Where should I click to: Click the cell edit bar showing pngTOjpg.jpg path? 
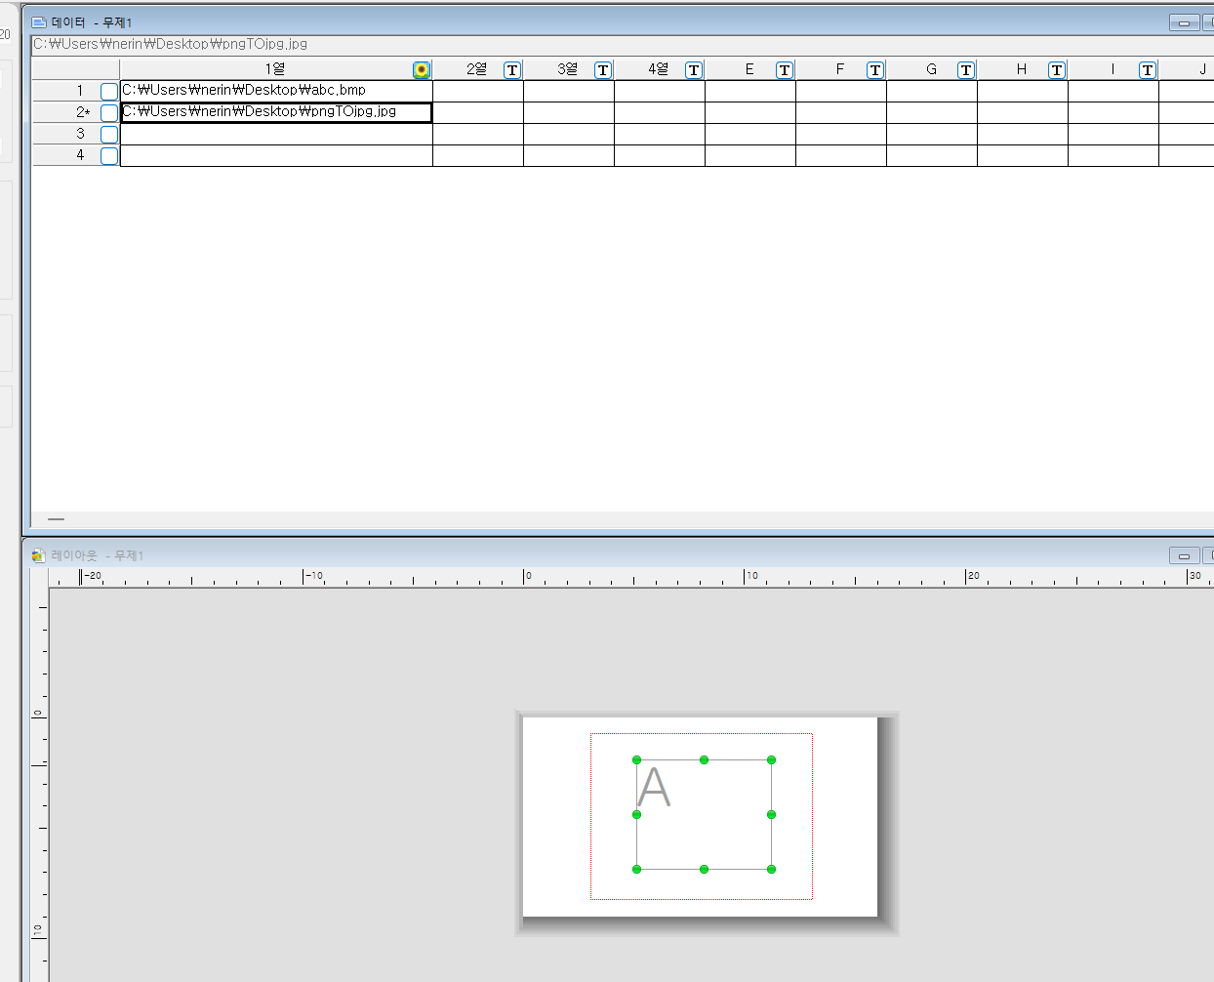click(621, 44)
